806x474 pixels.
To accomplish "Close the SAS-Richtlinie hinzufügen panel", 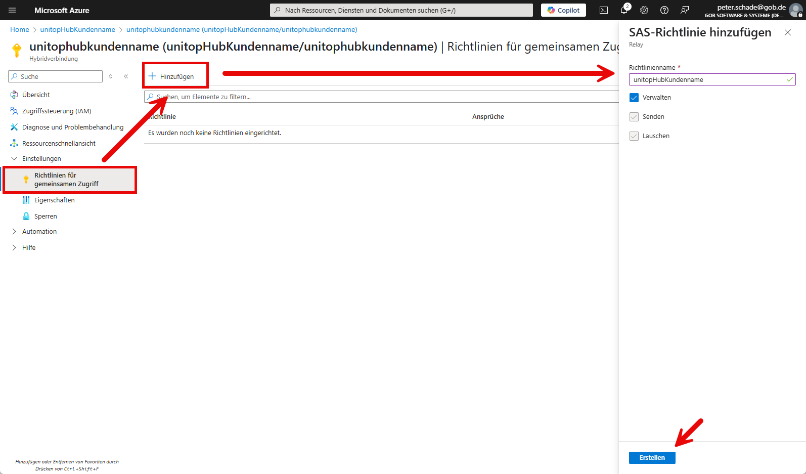I will click(x=788, y=32).
